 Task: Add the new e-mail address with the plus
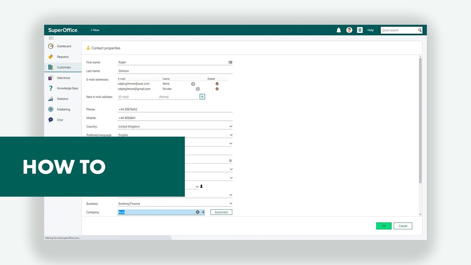(202, 97)
